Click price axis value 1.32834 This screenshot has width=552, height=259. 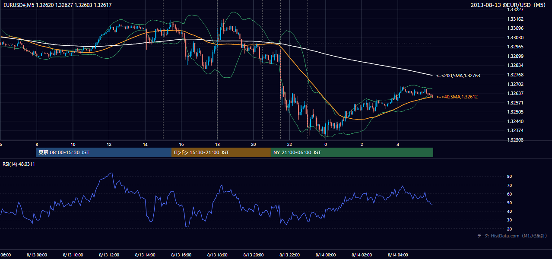click(x=515, y=65)
